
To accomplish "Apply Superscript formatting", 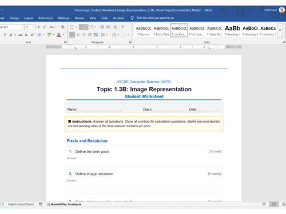I will pos(32,35).
